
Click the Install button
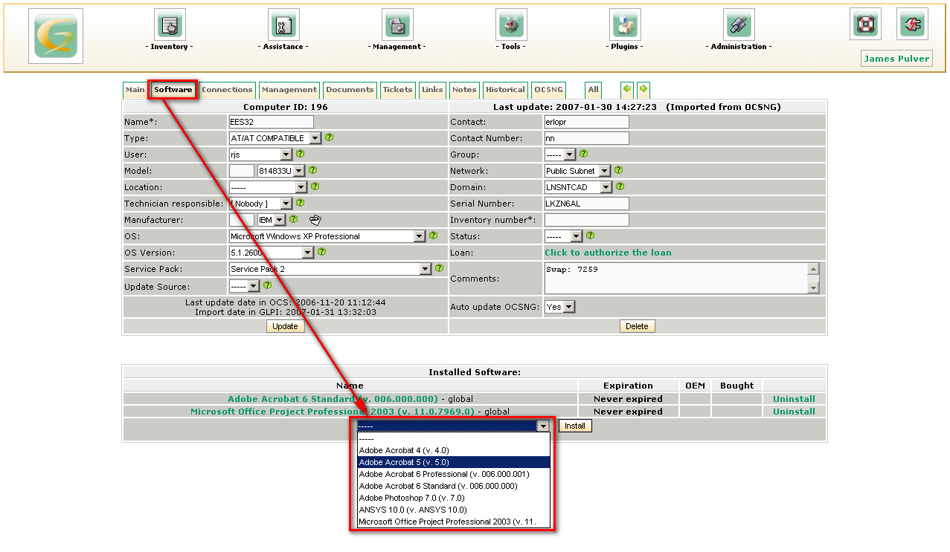575,426
